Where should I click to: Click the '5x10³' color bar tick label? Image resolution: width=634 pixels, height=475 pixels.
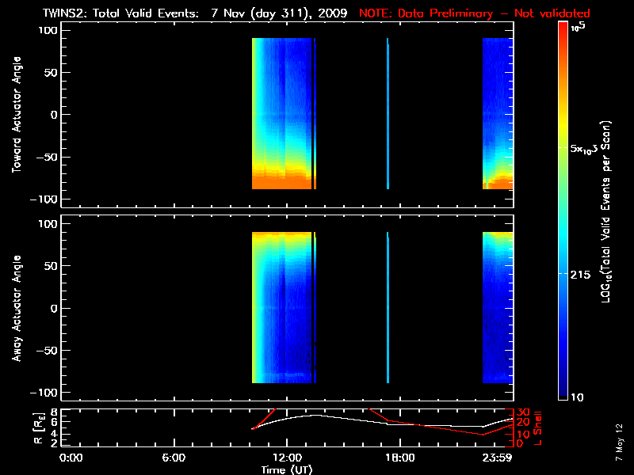point(588,150)
